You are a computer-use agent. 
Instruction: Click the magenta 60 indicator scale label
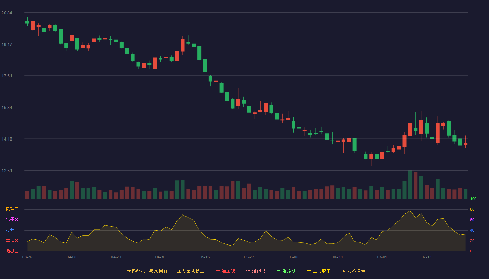[472, 220]
